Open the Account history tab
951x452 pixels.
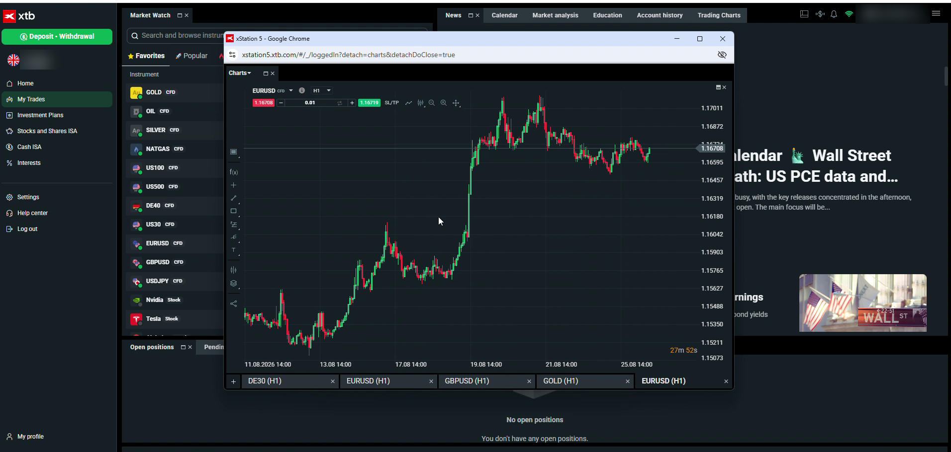pos(660,15)
